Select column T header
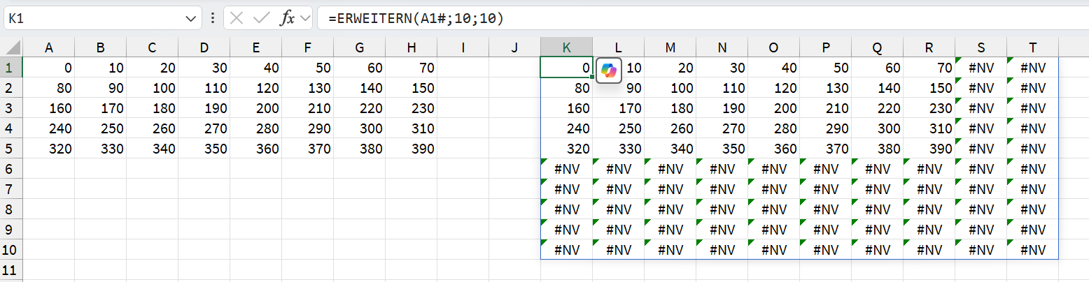1089x282 pixels. [1032, 47]
